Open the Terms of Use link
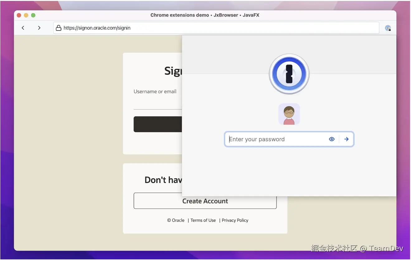This screenshot has width=411, height=260. click(203, 220)
